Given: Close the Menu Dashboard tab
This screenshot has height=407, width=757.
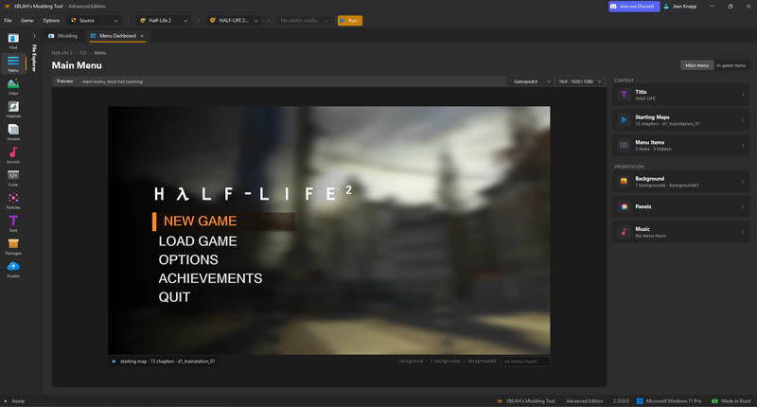Looking at the screenshot, I should 142,36.
